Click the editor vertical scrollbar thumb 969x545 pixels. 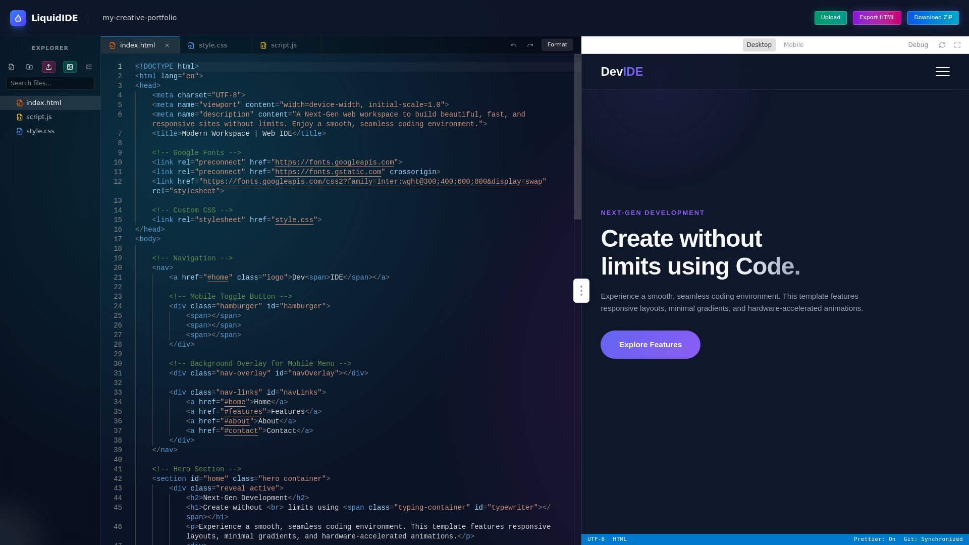click(578, 137)
